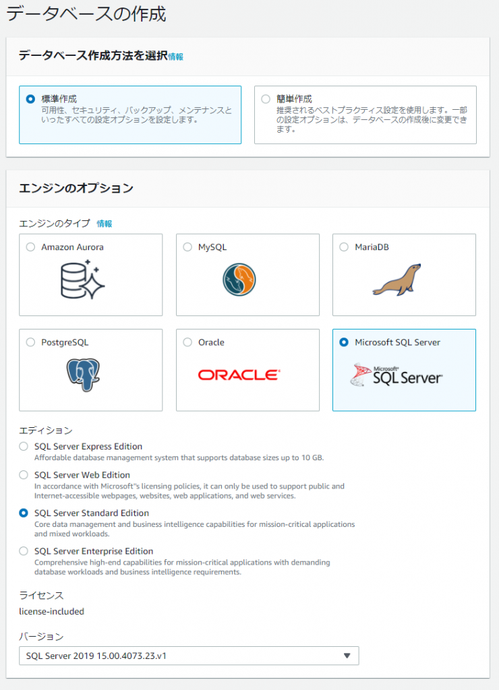Click the Amazon Aurora database icon
The width and height of the screenshot is (499, 690).
point(83,280)
